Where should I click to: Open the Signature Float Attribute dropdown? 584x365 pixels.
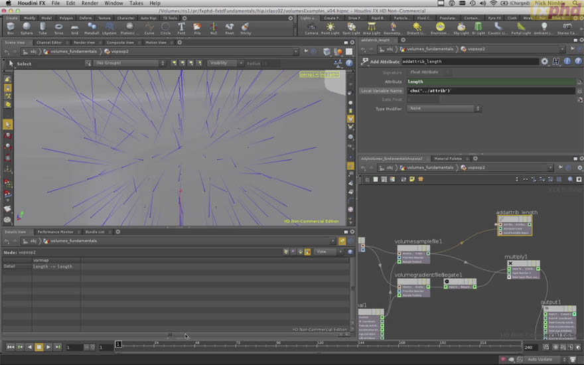click(430, 72)
